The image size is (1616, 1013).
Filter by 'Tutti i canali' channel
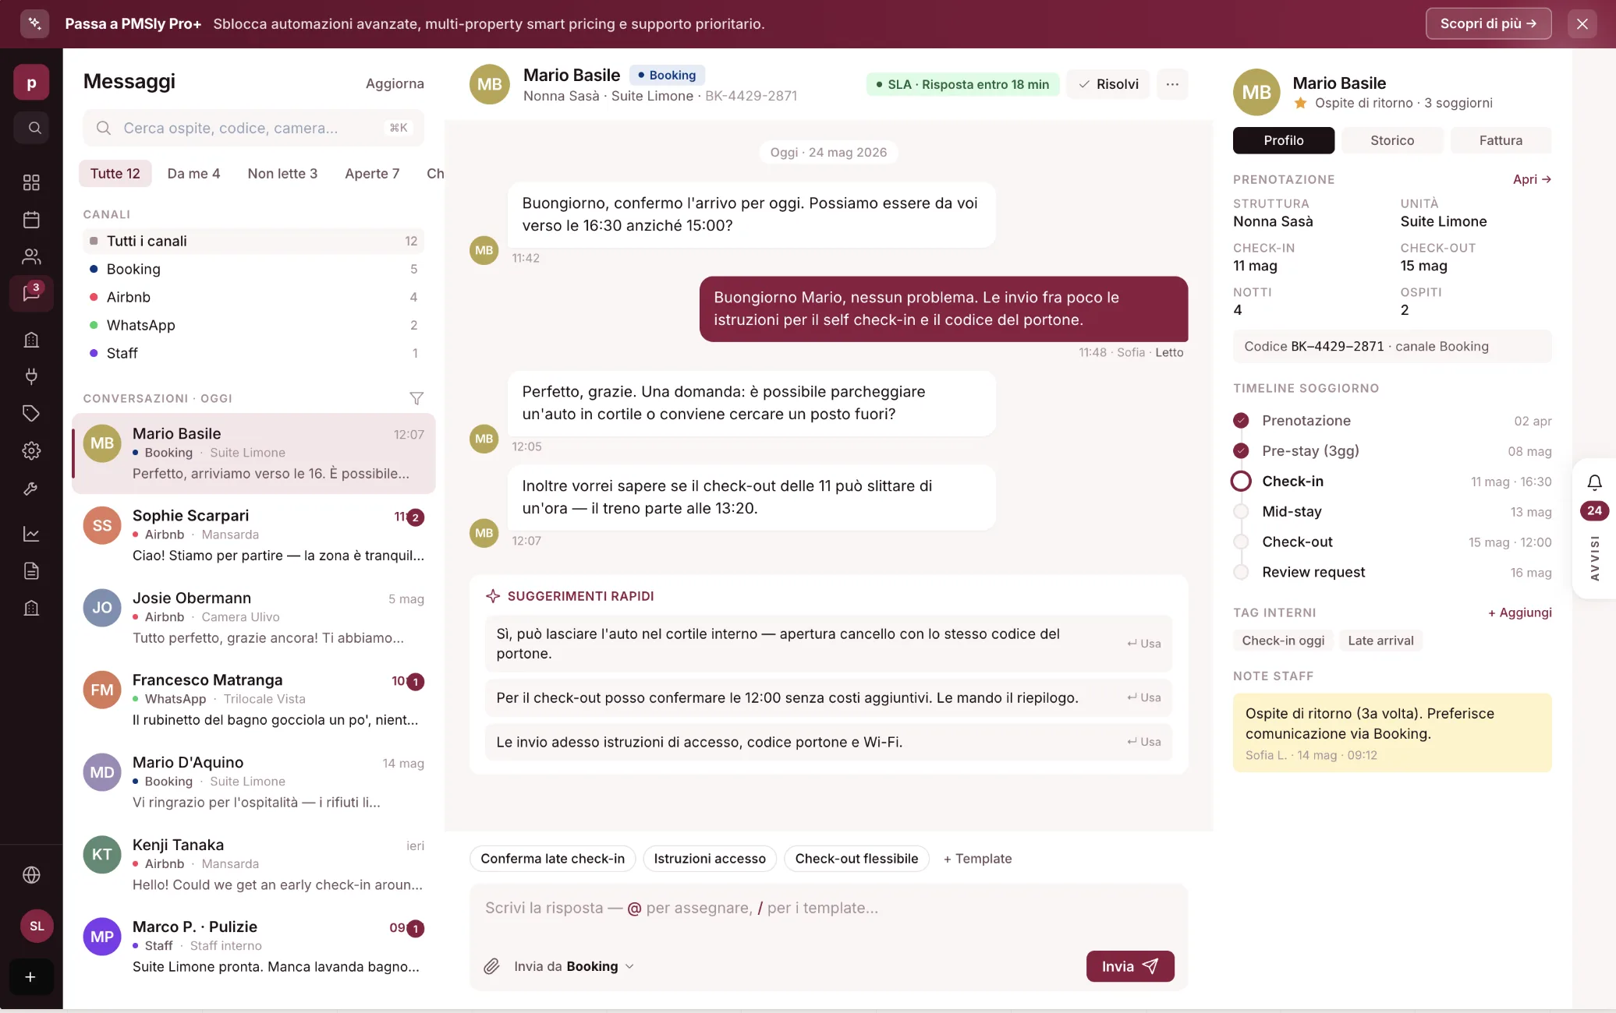(253, 241)
